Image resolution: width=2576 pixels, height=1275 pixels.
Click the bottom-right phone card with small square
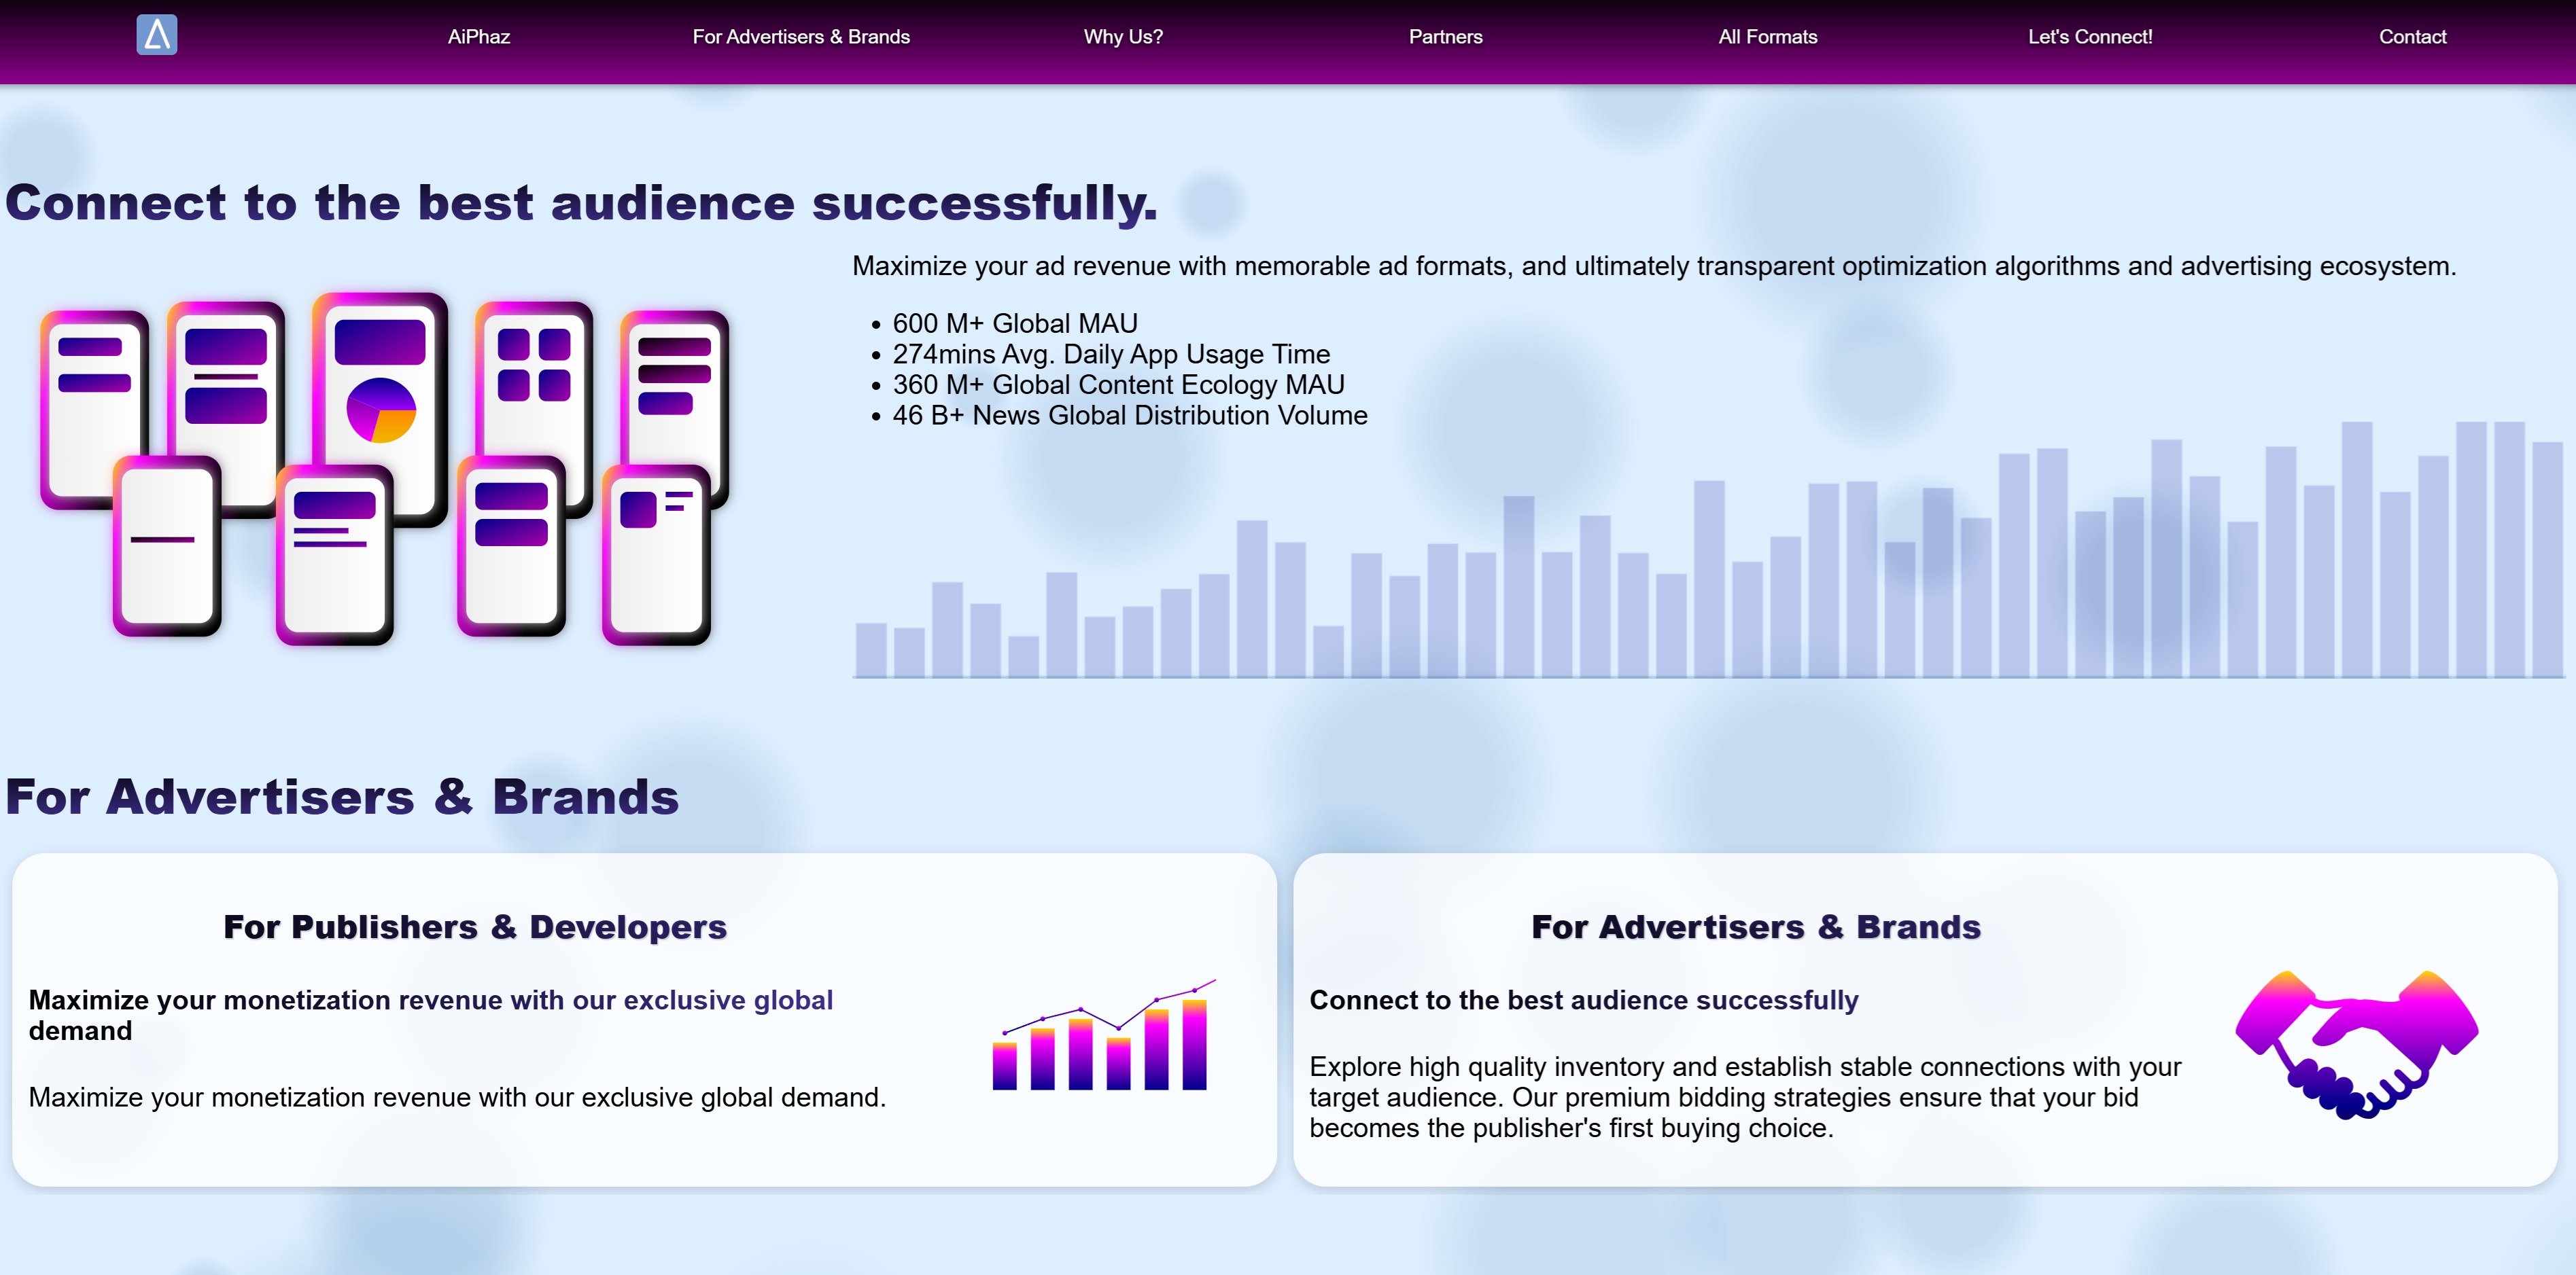pyautogui.click(x=656, y=554)
